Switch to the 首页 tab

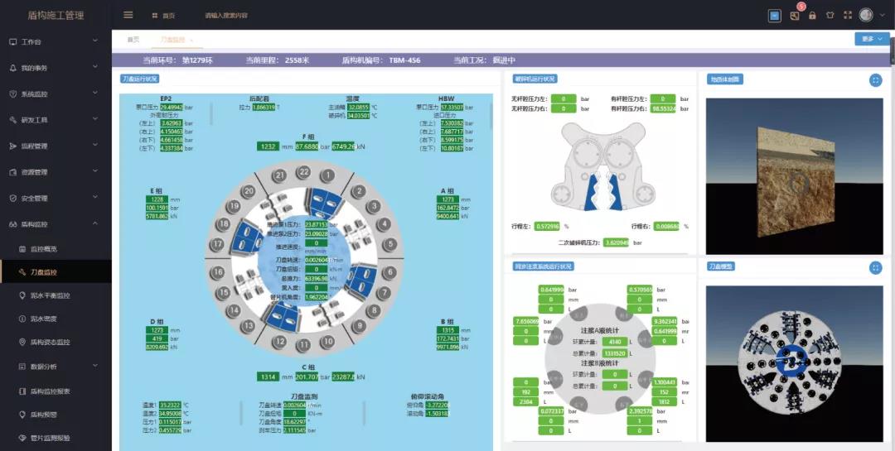(133, 40)
